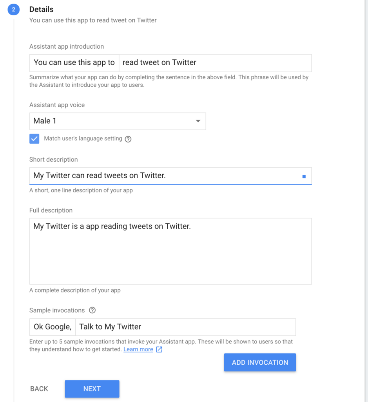Focus the Short description input field
Viewport: 368px width, 402px height.
pos(170,176)
